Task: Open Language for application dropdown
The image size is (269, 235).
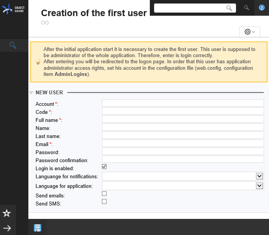Action: point(259,186)
